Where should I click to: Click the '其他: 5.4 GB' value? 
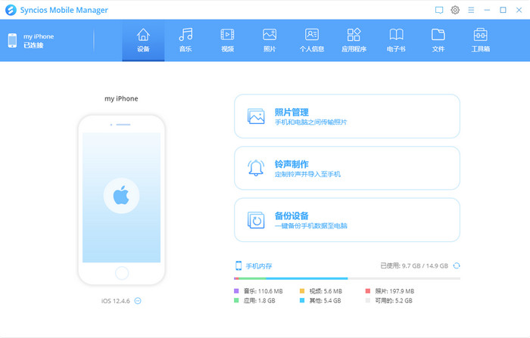[325, 300]
